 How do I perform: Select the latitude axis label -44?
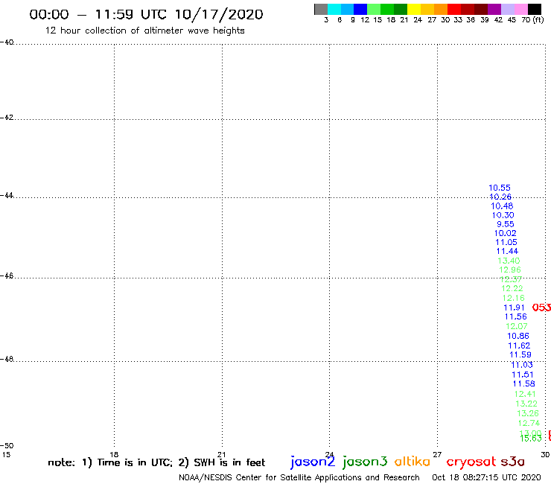click(x=7, y=195)
